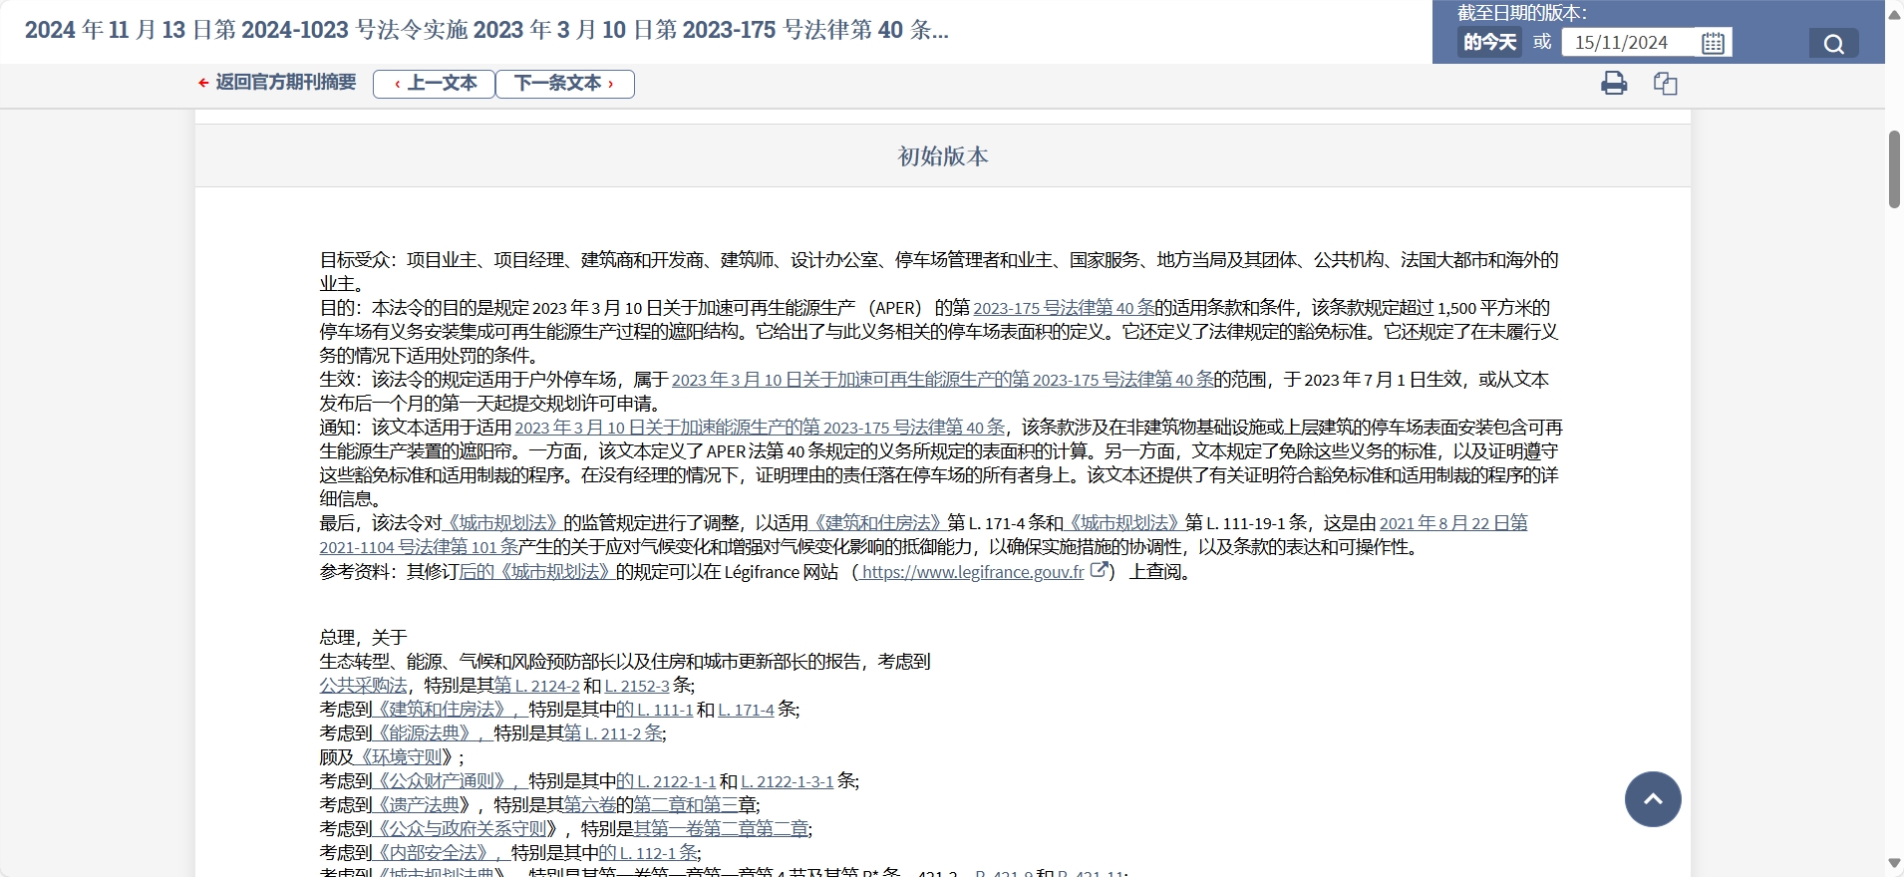Image resolution: width=1904 pixels, height=877 pixels.
Task: Go to next text 下一条文本
Action: (565, 84)
